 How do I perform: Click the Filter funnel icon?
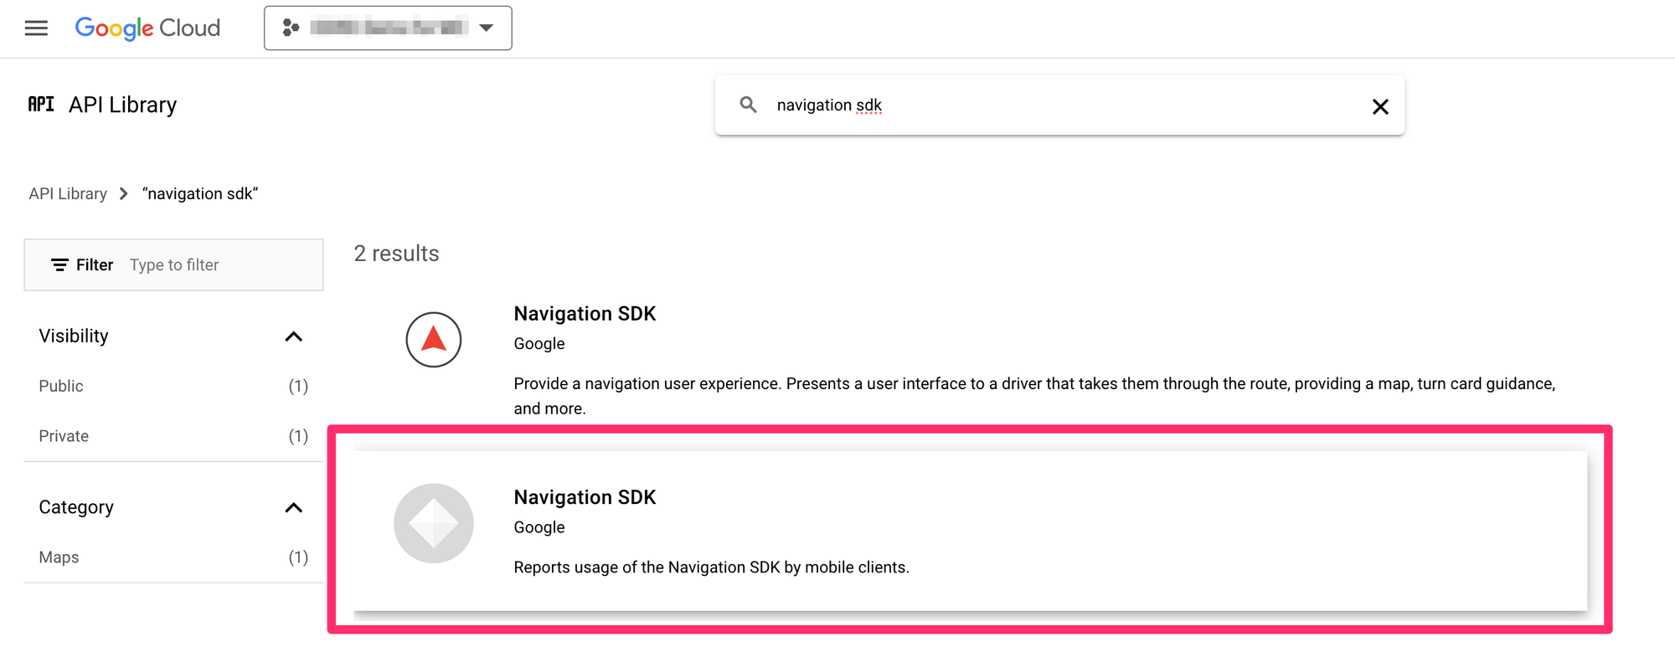[x=59, y=264]
